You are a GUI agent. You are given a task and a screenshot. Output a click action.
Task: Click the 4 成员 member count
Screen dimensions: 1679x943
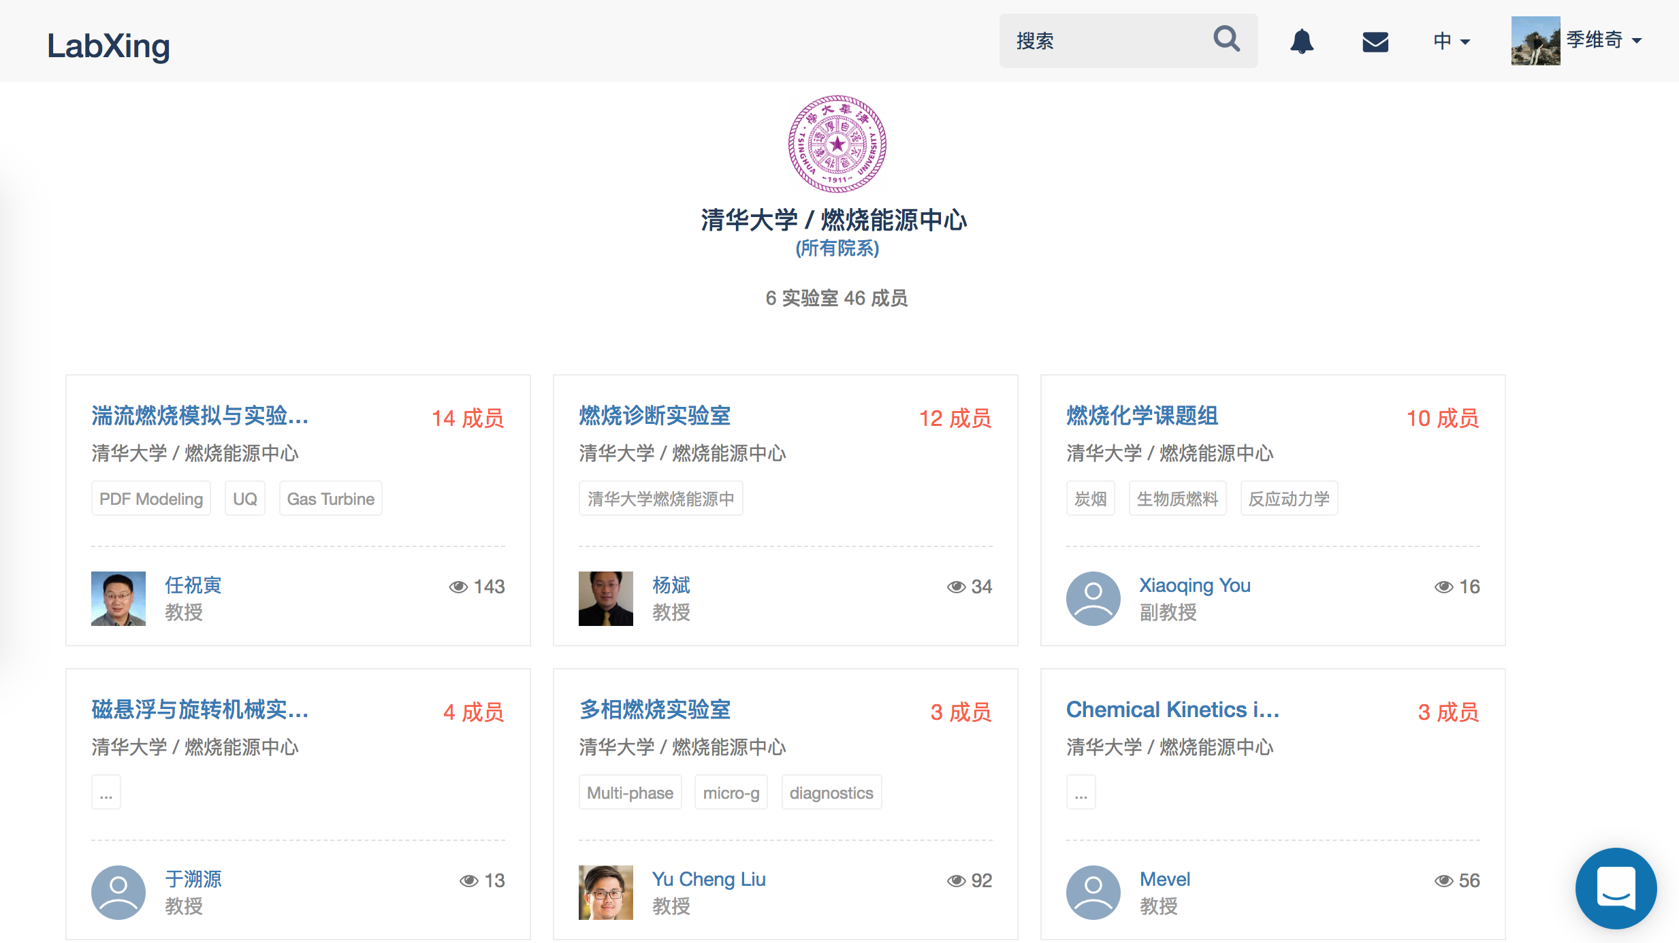473,712
